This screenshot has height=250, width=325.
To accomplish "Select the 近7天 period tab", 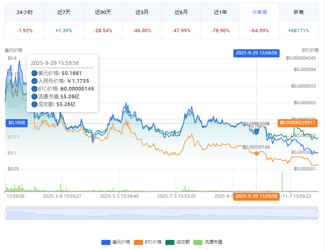I will [63, 12].
